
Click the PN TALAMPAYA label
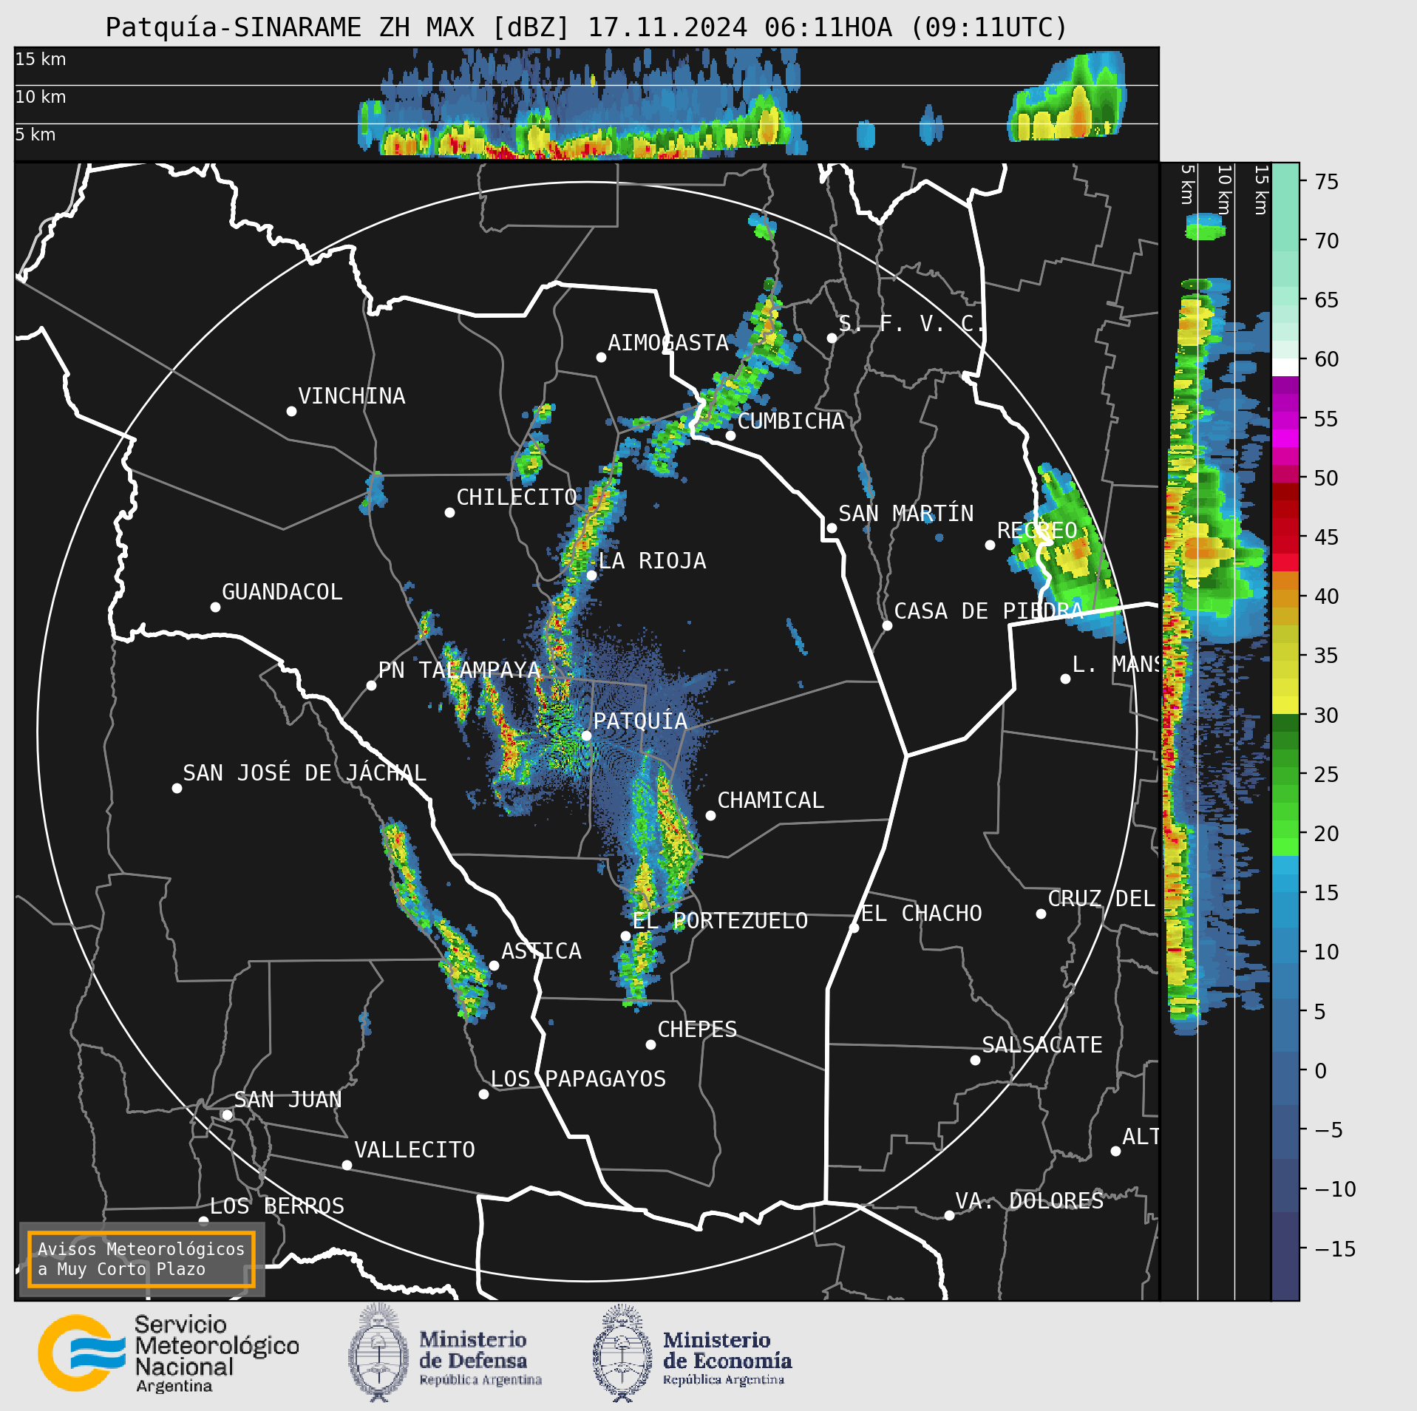[x=460, y=670]
